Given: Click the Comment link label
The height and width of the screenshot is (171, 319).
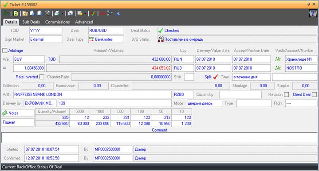Looking at the screenshot, I should point(159,130).
